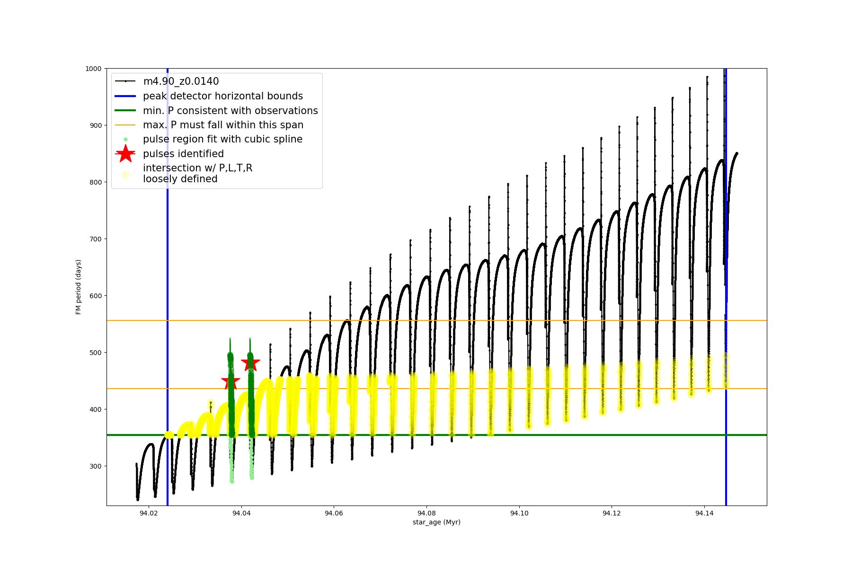
Task: Click legend text 'max. P must fall within this span'
Action: (x=223, y=125)
